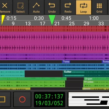Click the yellow stop square button

coord(3,99)
